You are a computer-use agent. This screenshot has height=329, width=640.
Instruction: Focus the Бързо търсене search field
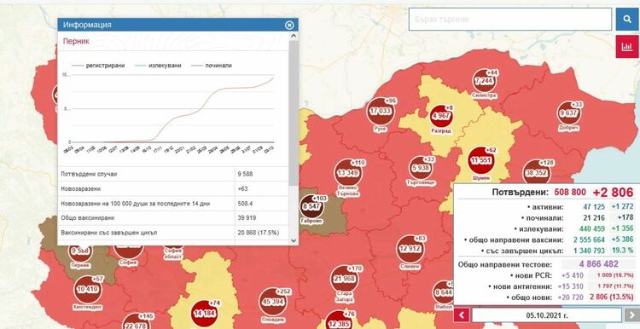point(510,19)
